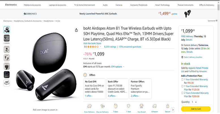Click Add to Cart button

196,109
